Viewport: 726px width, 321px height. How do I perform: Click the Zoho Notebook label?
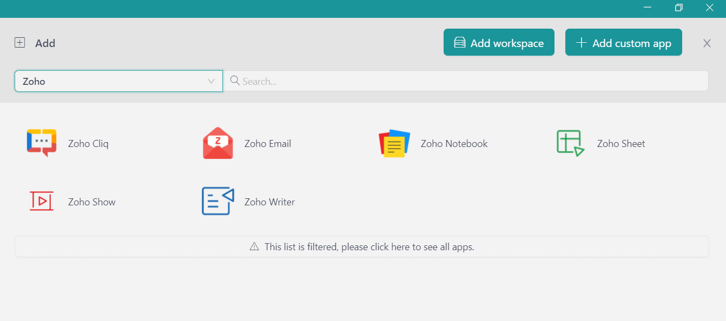(x=454, y=143)
